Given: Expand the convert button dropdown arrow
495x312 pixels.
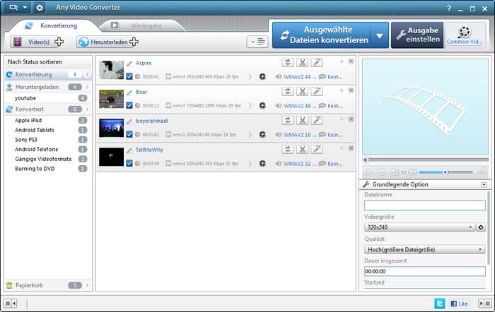Looking at the screenshot, I should [x=380, y=35].
